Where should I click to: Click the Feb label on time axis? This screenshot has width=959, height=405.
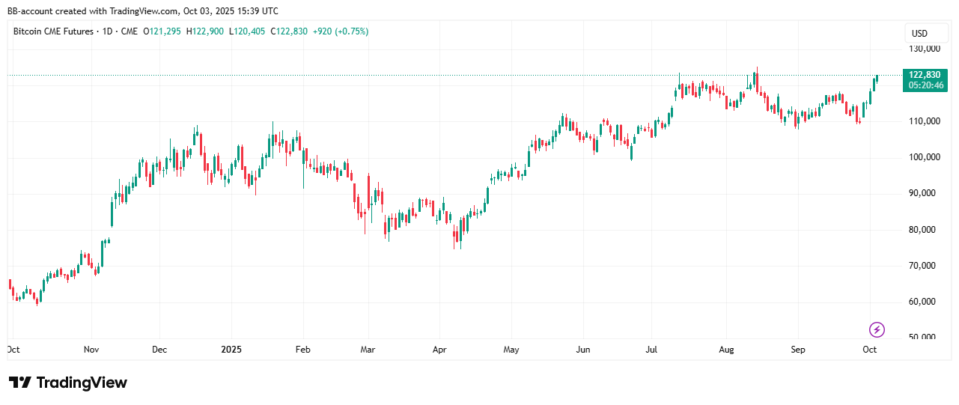click(302, 350)
